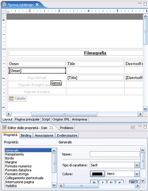Image resolution: width=148 pixels, height=191 pixels.
Task: Toggle bold text formatting button
Action: (94, 182)
